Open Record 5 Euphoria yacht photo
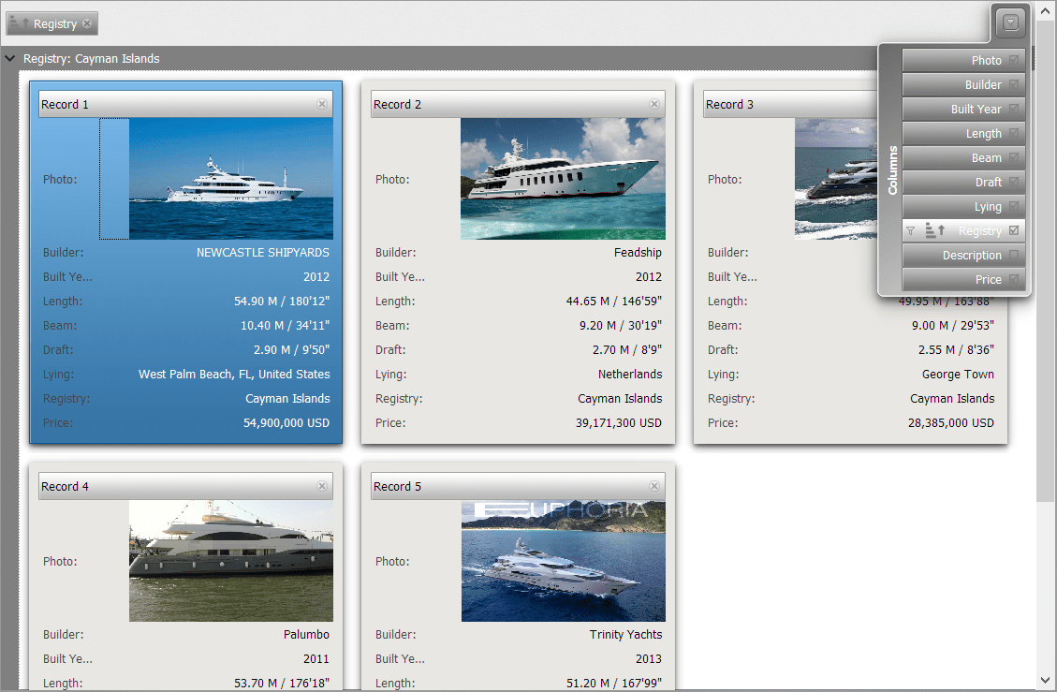 click(563, 561)
